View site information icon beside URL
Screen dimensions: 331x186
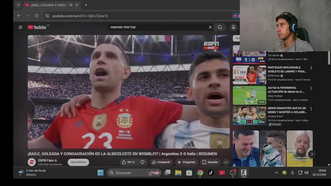tap(47, 16)
